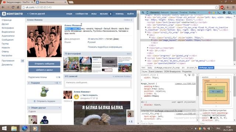This screenshot has width=236, height=132.
Task: Click the Я БЕЛКА БЕЛКА БЕЛКА post image
Action: [102, 113]
